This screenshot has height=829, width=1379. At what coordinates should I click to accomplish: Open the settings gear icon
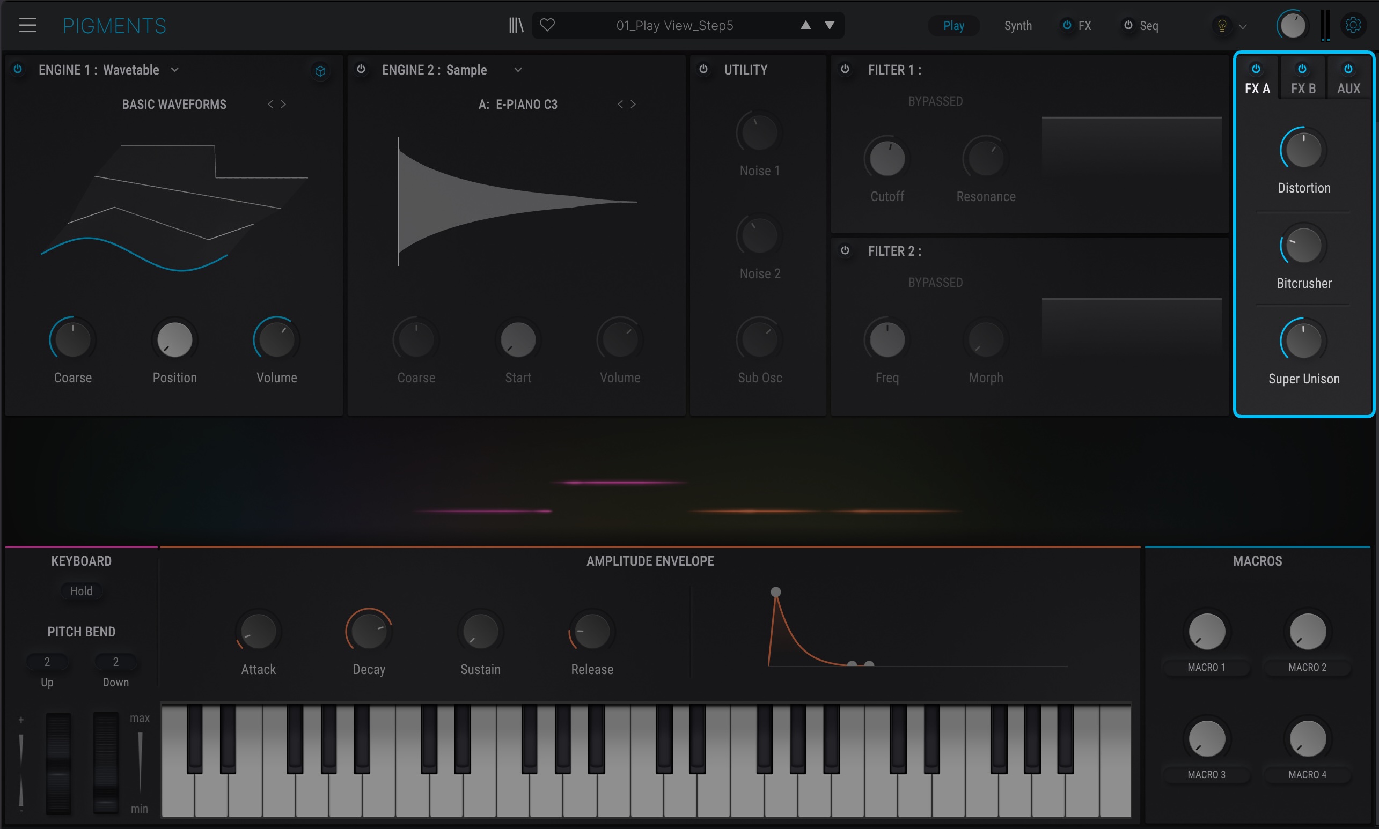(x=1353, y=25)
